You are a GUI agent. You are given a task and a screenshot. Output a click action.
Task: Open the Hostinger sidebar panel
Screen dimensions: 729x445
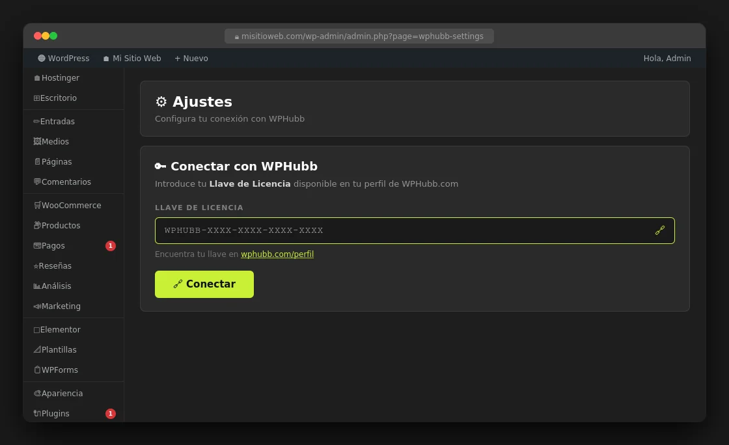pyautogui.click(x=58, y=77)
